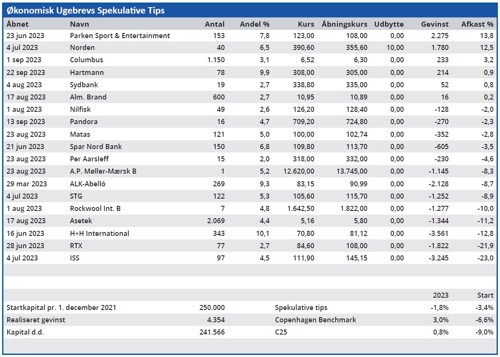Open the A.P. Møller-Mærsk B entry
500x357 pixels.
click(103, 171)
